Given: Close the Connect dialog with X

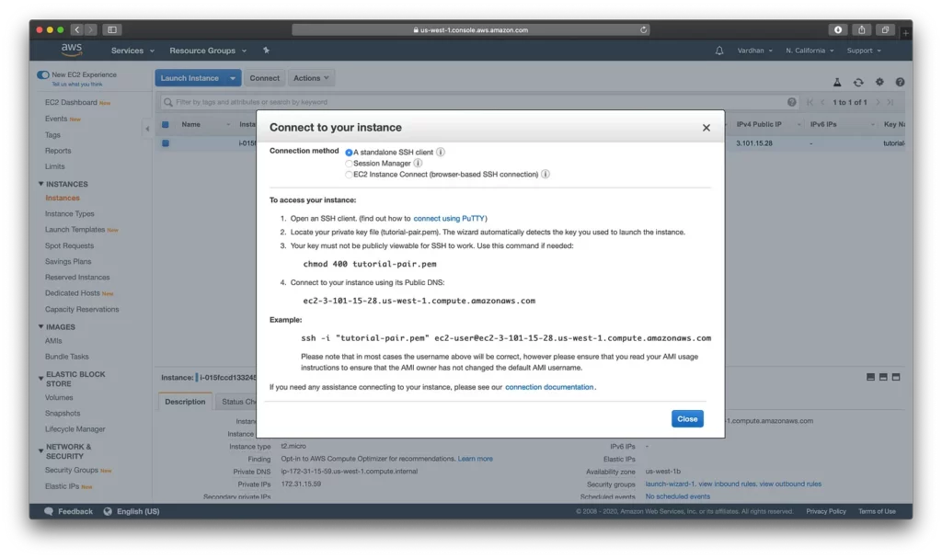Looking at the screenshot, I should point(706,128).
